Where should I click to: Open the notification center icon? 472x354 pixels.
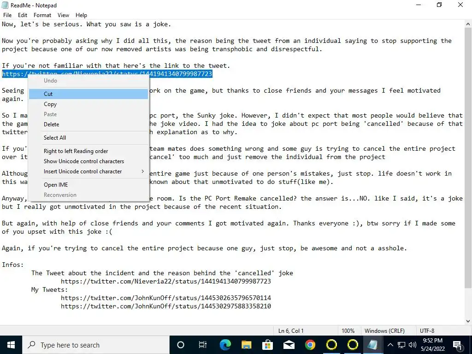(457, 345)
